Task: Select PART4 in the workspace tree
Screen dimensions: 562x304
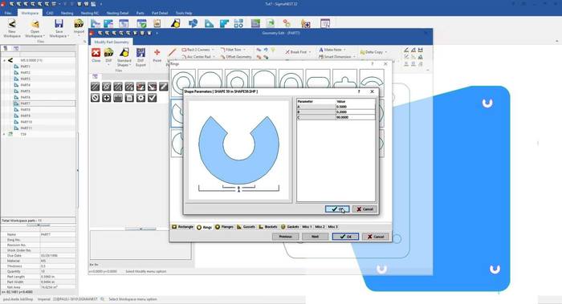Action: (25, 85)
